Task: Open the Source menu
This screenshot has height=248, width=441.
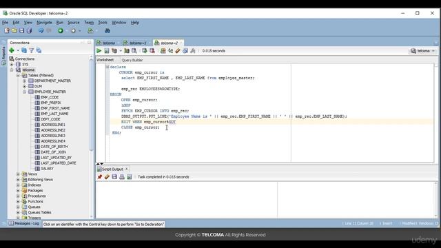Action: pos(74,22)
